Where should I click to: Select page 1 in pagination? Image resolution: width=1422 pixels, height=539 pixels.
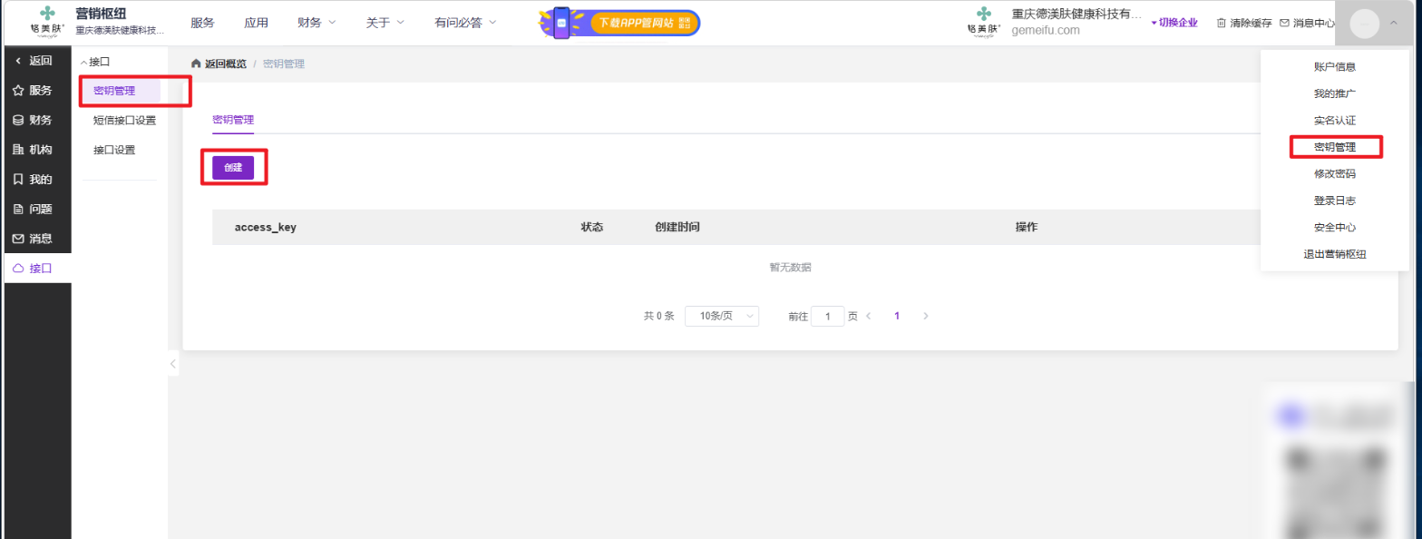(x=897, y=316)
